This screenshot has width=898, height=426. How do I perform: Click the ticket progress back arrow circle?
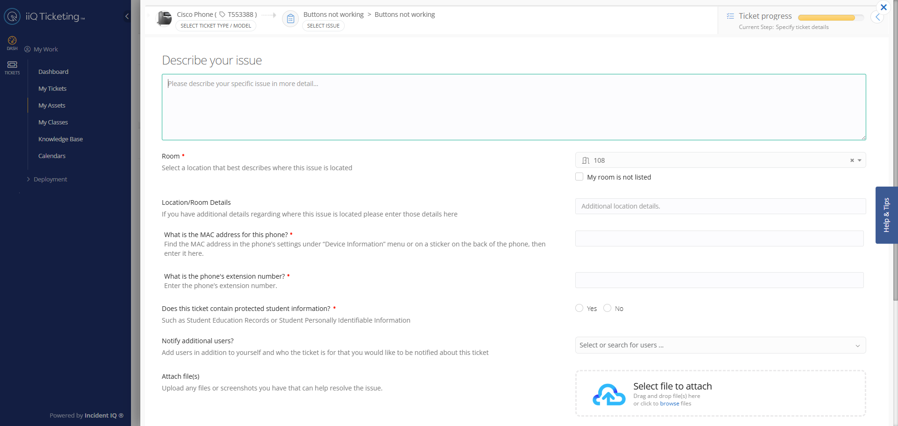877,17
